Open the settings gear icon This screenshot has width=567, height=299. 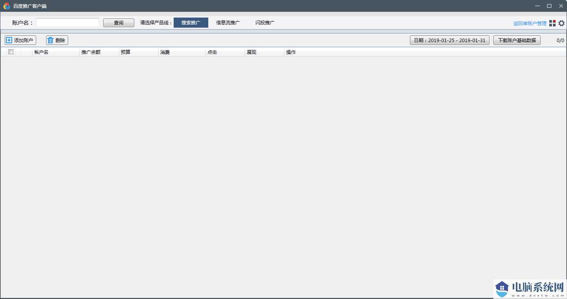[561, 23]
